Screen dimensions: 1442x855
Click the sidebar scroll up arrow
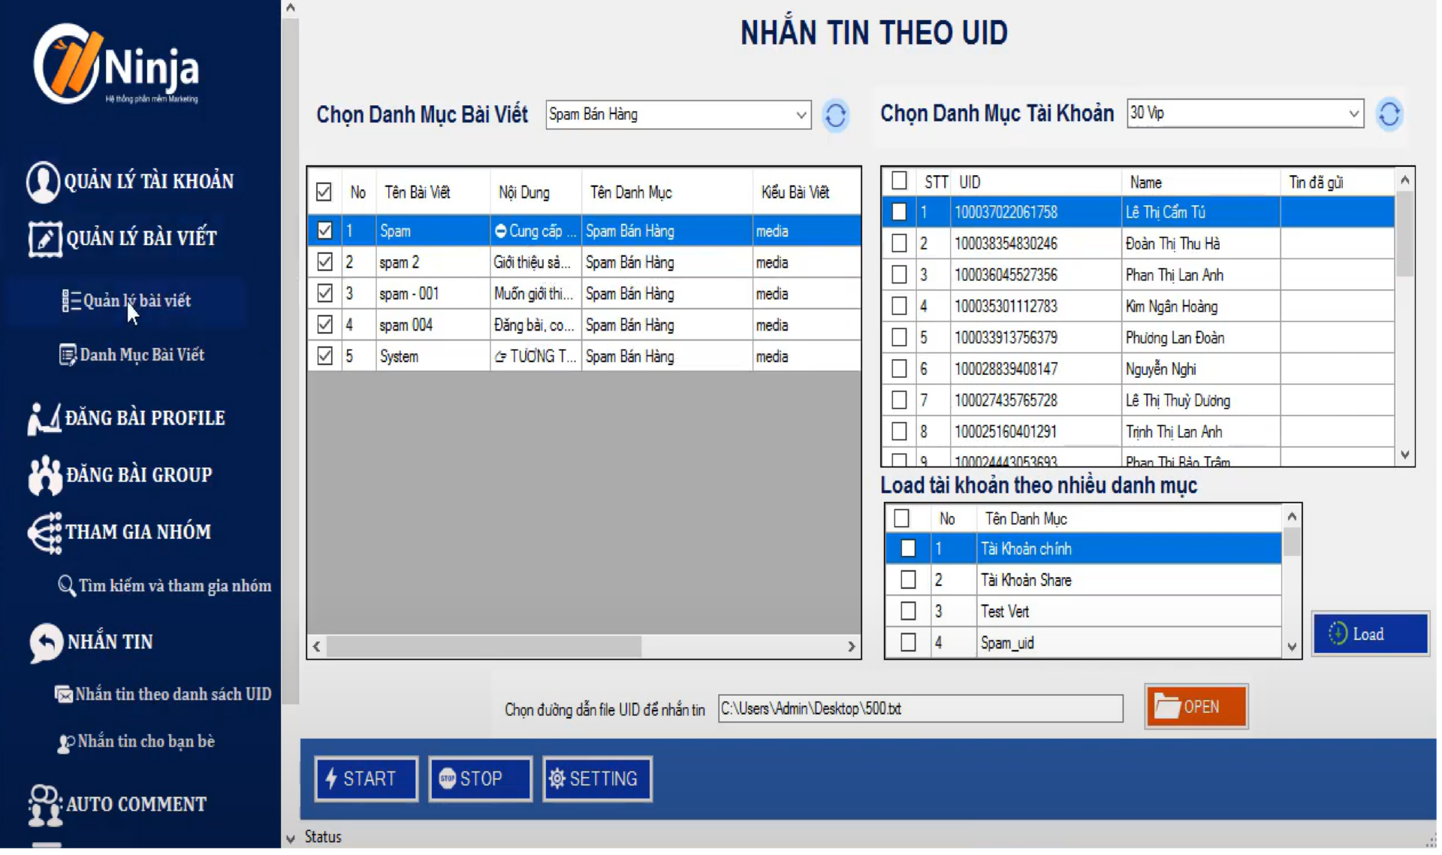[291, 8]
